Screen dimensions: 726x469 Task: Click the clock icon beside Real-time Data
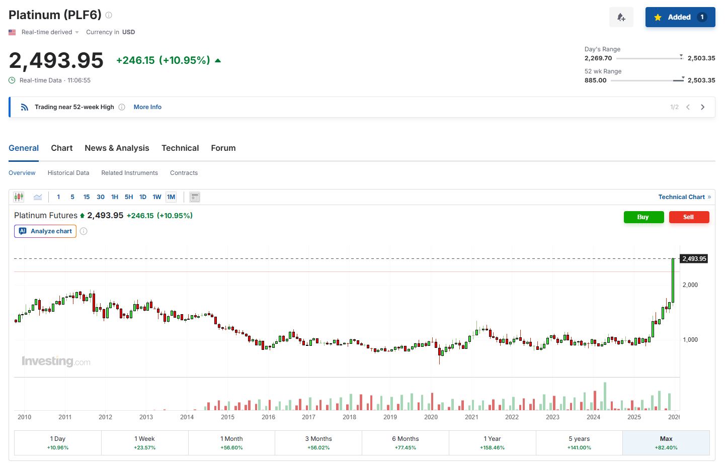(x=12, y=80)
